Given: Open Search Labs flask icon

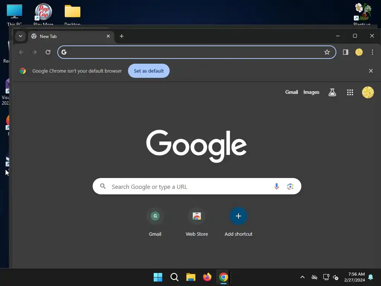Looking at the screenshot, I should [332, 92].
